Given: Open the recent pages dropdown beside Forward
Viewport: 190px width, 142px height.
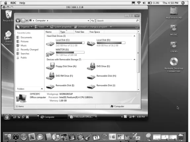Looking at the screenshot, I should (x=27, y=21).
